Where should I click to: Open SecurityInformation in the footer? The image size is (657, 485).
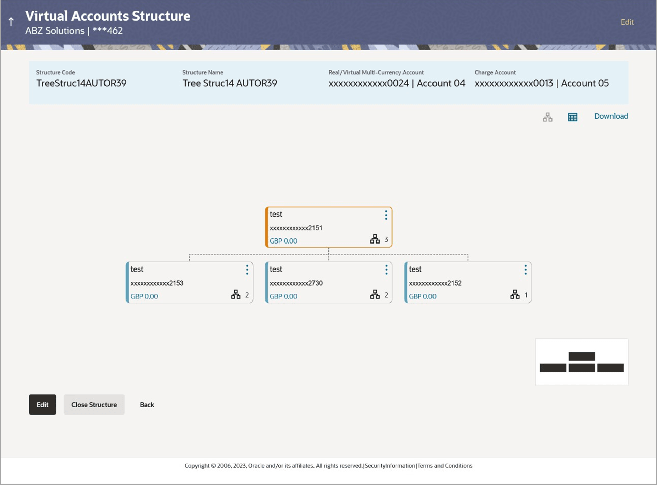tap(390, 465)
